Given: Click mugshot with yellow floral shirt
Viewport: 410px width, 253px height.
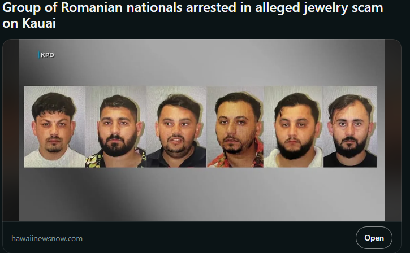Looking at the screenshot, I should [x=115, y=127].
